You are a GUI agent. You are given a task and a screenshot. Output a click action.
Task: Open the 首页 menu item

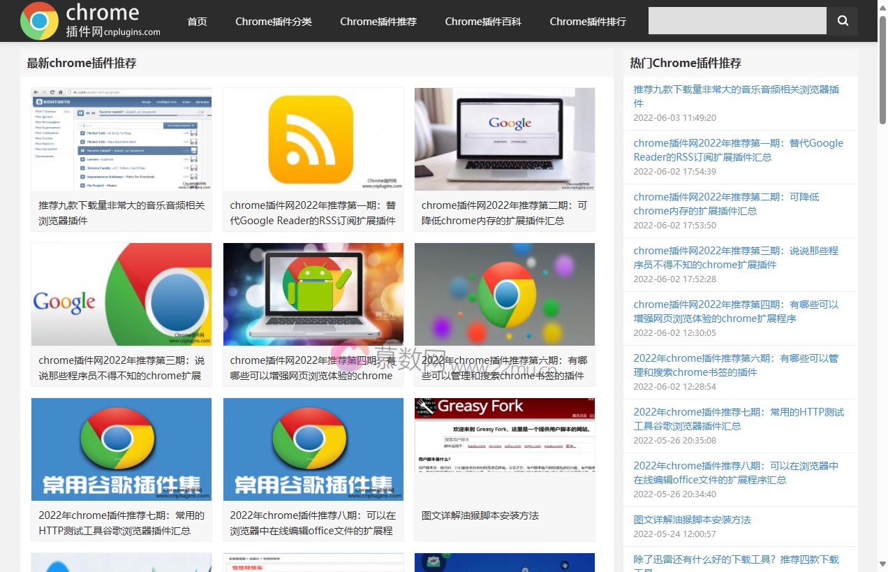point(197,22)
